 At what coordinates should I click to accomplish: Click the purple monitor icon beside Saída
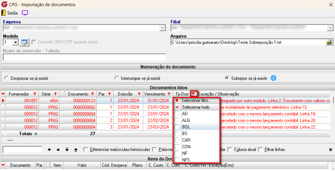25,13
